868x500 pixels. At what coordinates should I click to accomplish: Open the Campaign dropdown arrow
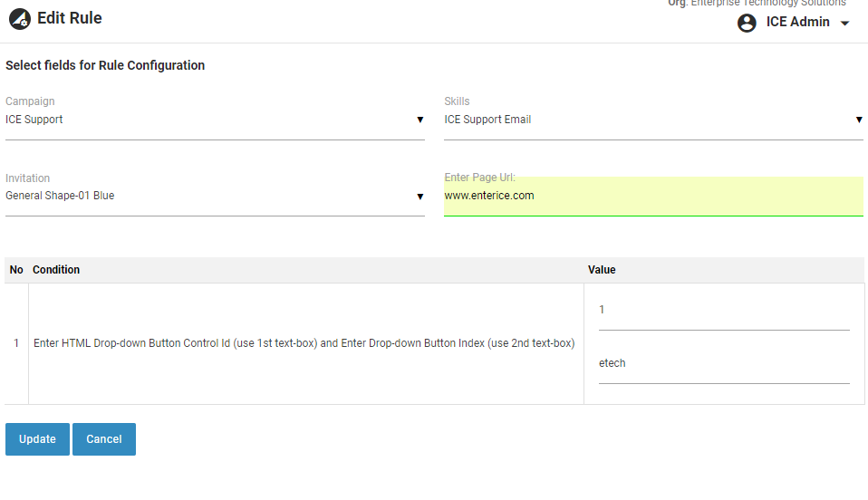(420, 120)
